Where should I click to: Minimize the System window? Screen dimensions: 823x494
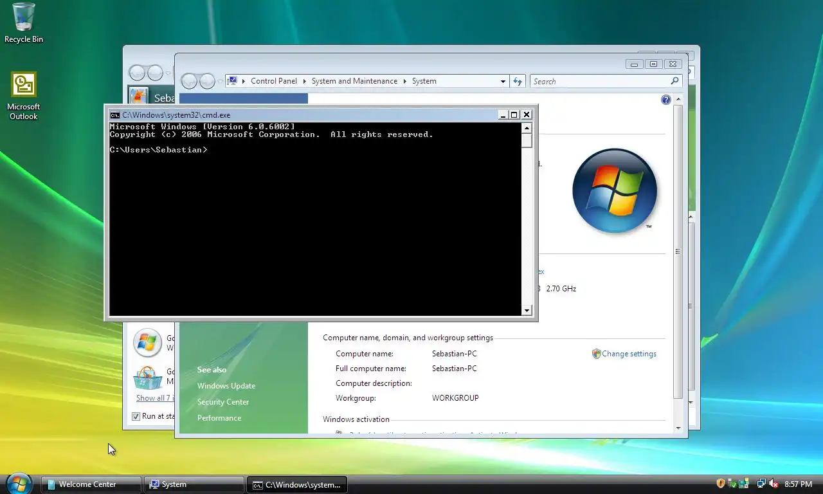634,64
